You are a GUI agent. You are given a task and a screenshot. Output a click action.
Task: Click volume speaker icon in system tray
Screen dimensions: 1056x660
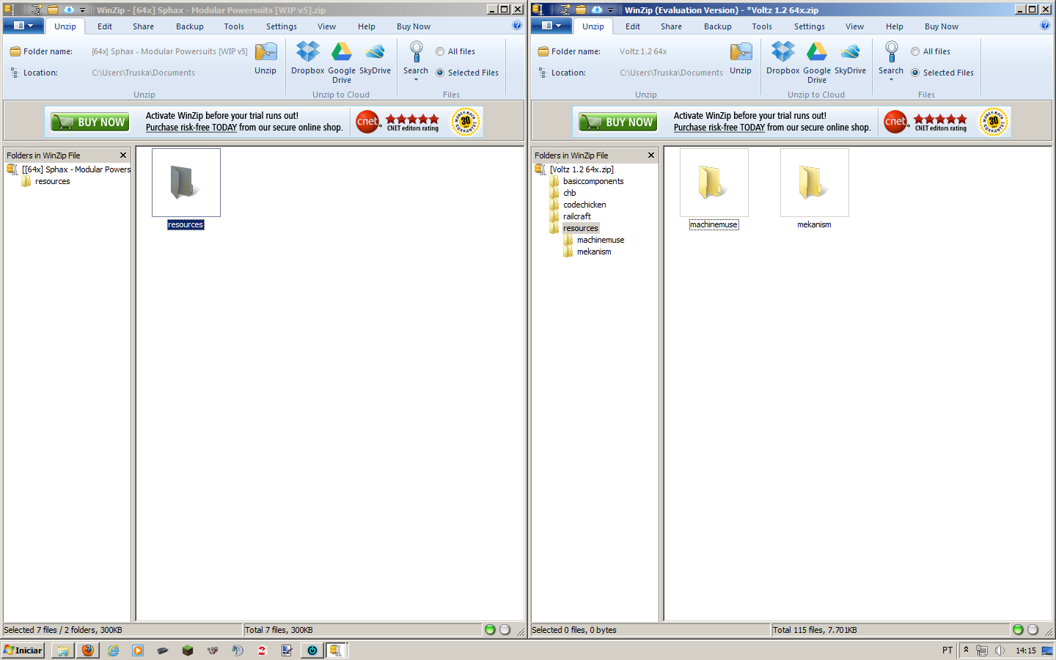(999, 650)
